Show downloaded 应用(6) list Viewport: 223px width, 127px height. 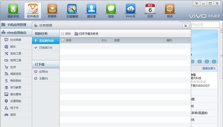click(x=46, y=71)
